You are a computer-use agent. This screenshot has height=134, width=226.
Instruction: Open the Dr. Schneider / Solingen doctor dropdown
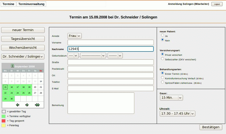(23, 57)
